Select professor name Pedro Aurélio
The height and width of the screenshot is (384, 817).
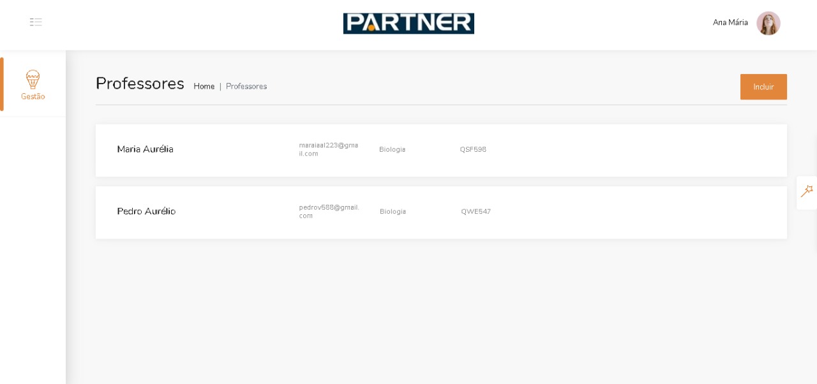point(146,211)
